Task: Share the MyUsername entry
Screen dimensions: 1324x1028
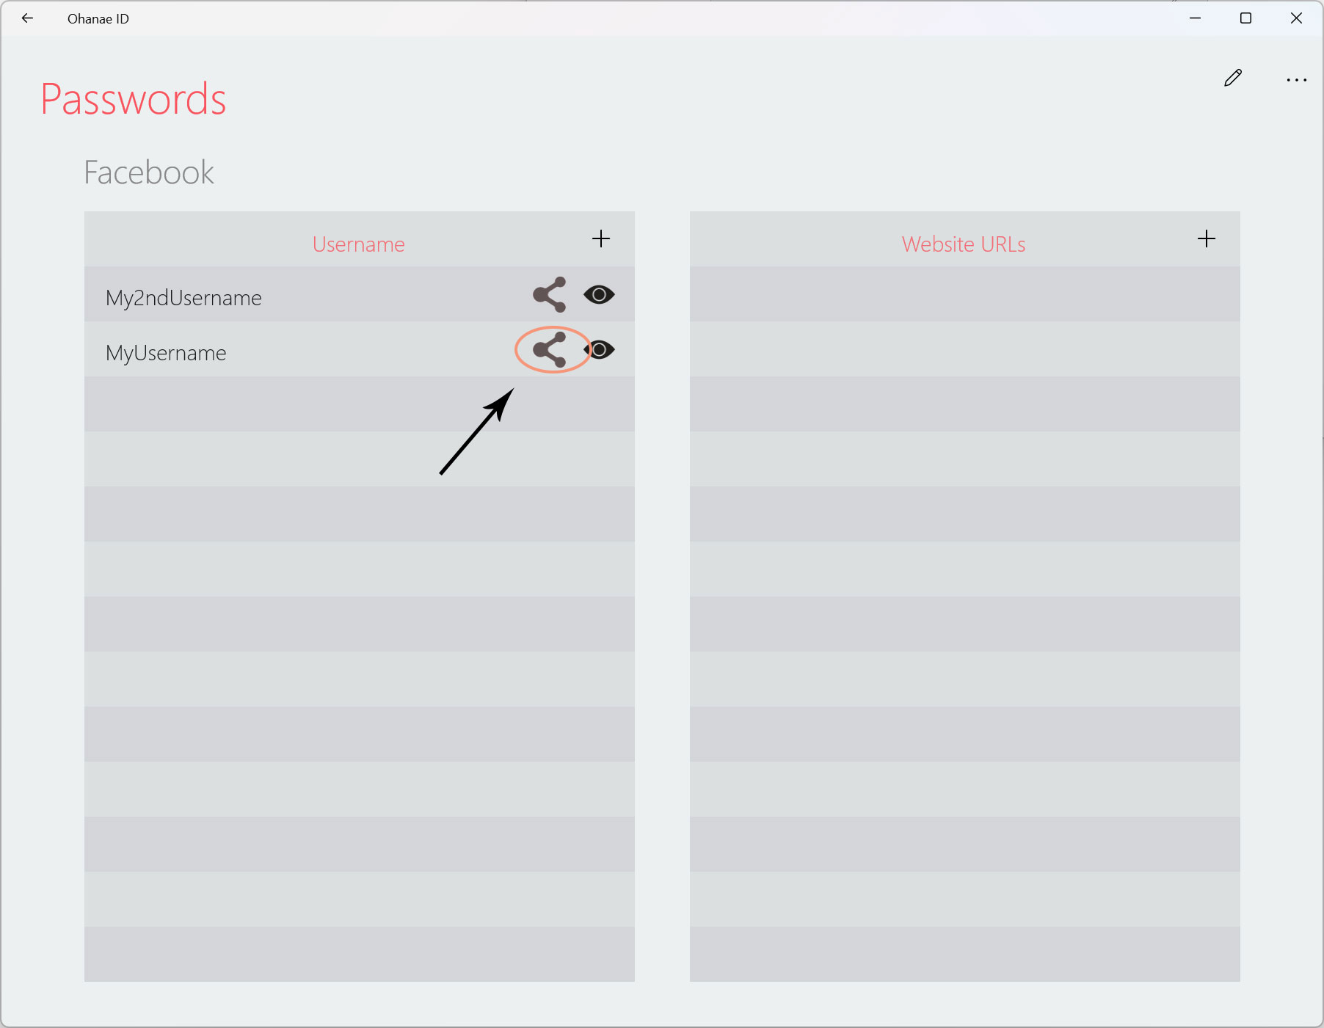Action: [x=550, y=349]
